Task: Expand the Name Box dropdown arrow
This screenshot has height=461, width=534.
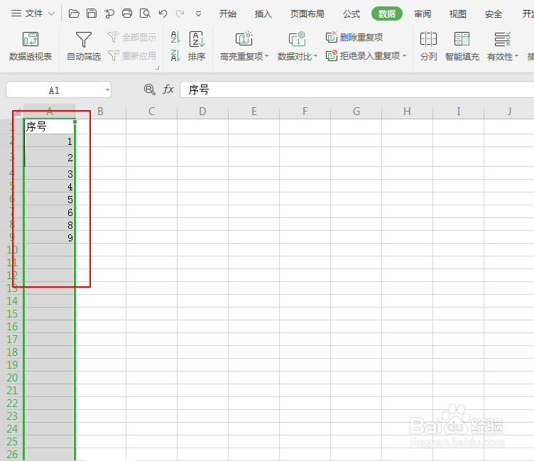Action: coord(107,90)
